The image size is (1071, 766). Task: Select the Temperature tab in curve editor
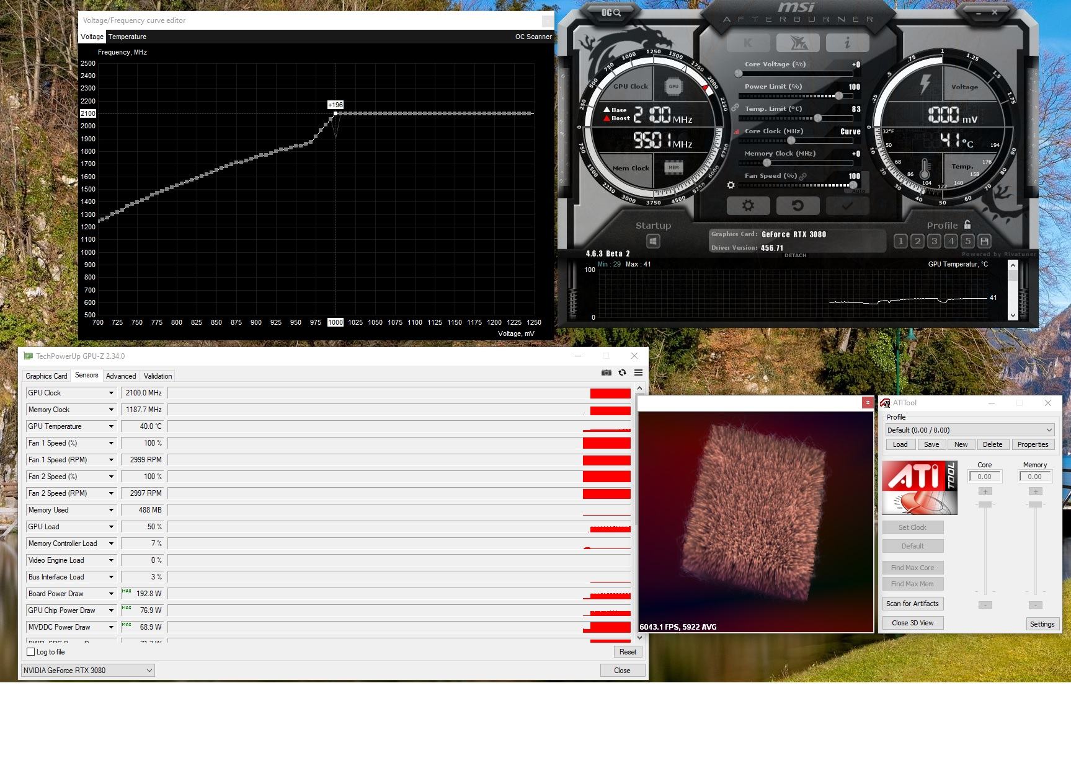tap(127, 37)
